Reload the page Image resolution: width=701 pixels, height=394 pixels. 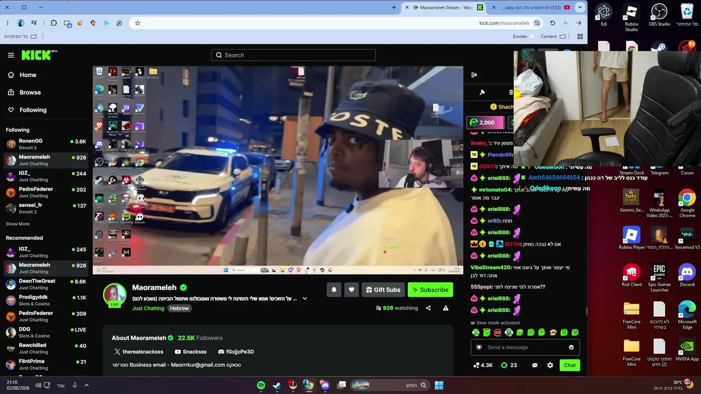553,23
